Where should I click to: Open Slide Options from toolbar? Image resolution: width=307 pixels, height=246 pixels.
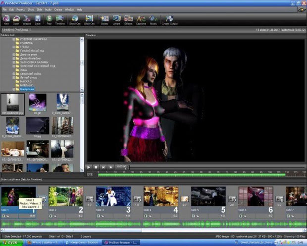click(89, 20)
